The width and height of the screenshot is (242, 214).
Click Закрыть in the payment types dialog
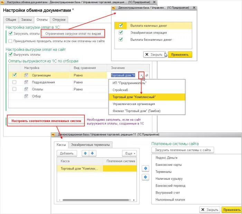coord(155,55)
